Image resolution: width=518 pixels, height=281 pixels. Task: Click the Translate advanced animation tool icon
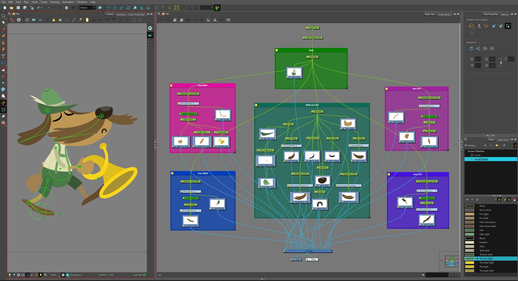(108, 8)
